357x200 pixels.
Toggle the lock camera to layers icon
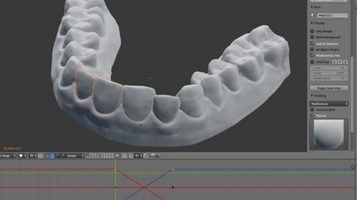coord(118,155)
